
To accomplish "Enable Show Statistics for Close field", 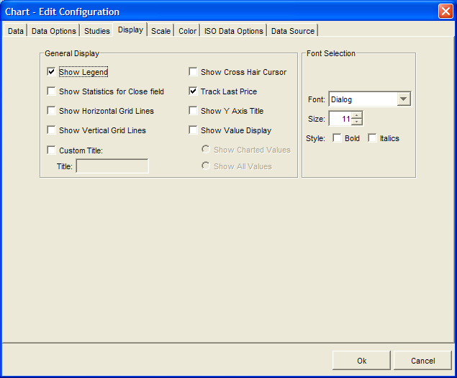I will 51,91.
